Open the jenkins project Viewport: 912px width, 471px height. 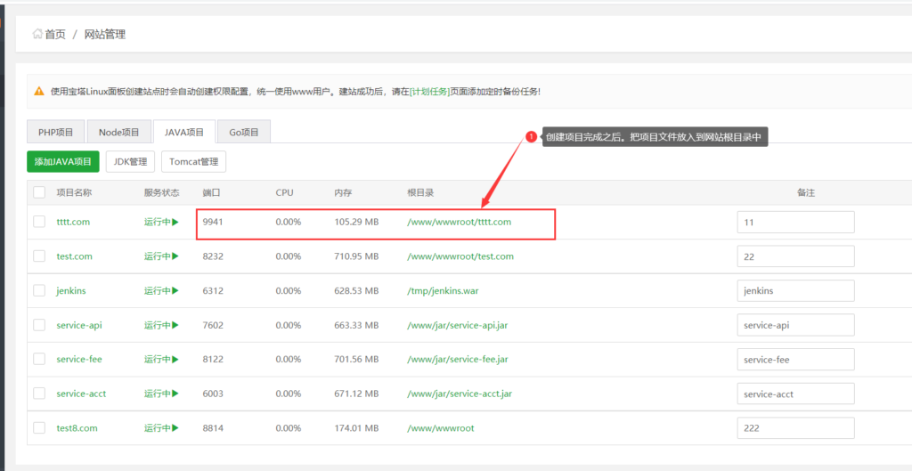pyautogui.click(x=71, y=291)
